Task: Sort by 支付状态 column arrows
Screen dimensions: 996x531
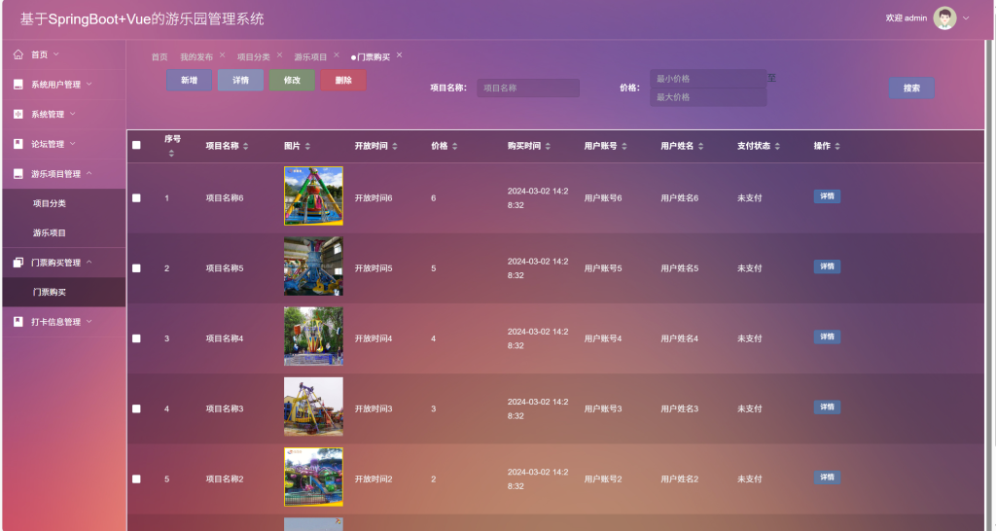Action: (x=777, y=146)
